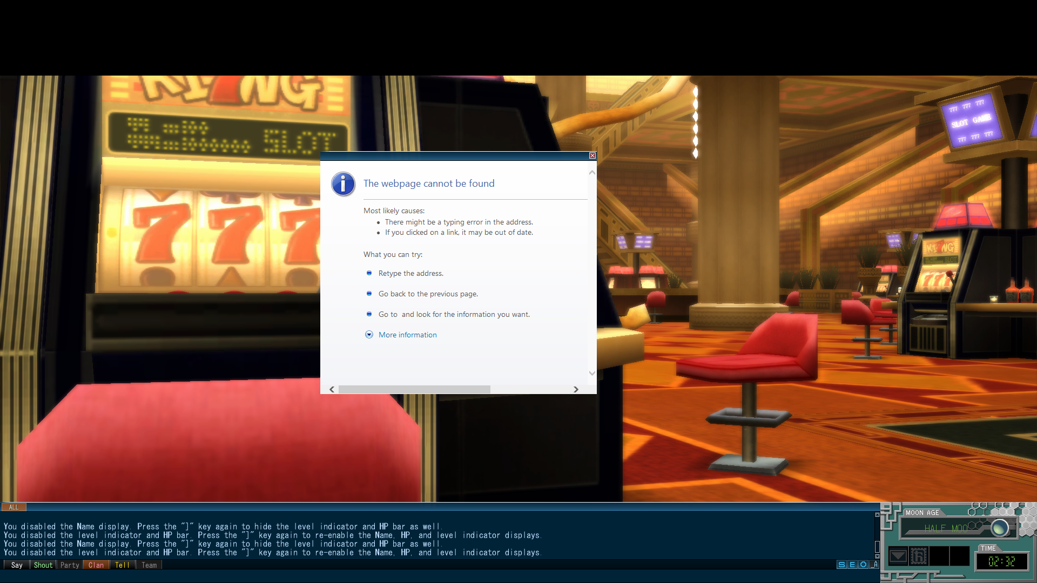Click the blue info icon in dialog
This screenshot has width=1037, height=583.
(343, 184)
